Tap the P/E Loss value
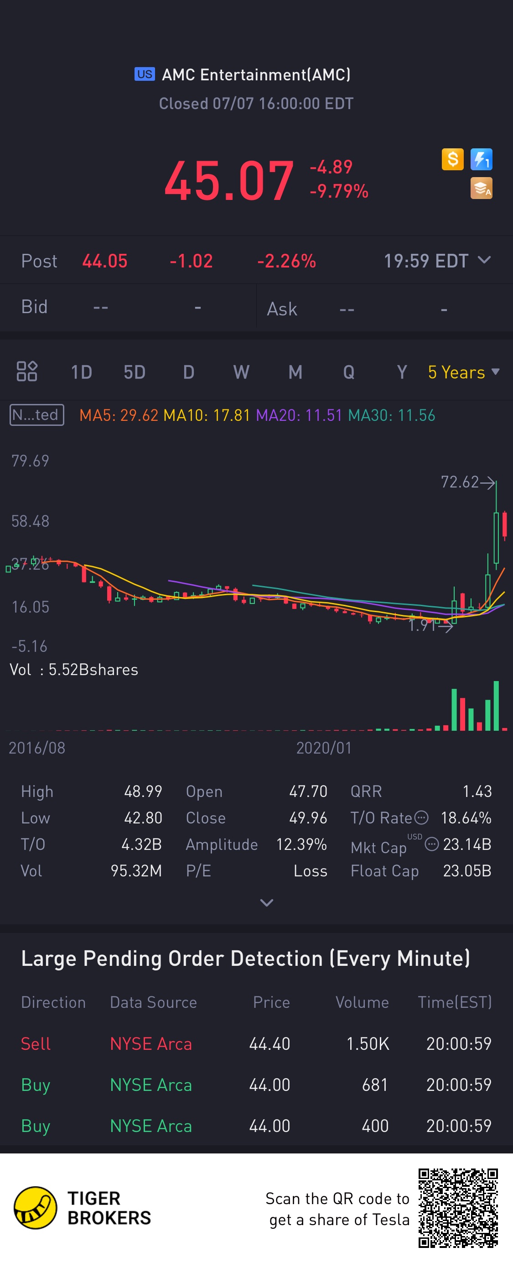This screenshot has height=1263, width=513. point(310,870)
